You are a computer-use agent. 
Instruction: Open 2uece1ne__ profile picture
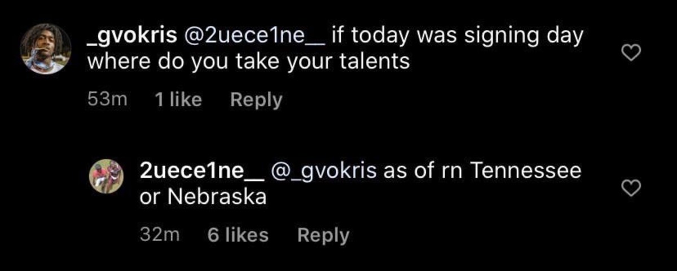point(107,177)
